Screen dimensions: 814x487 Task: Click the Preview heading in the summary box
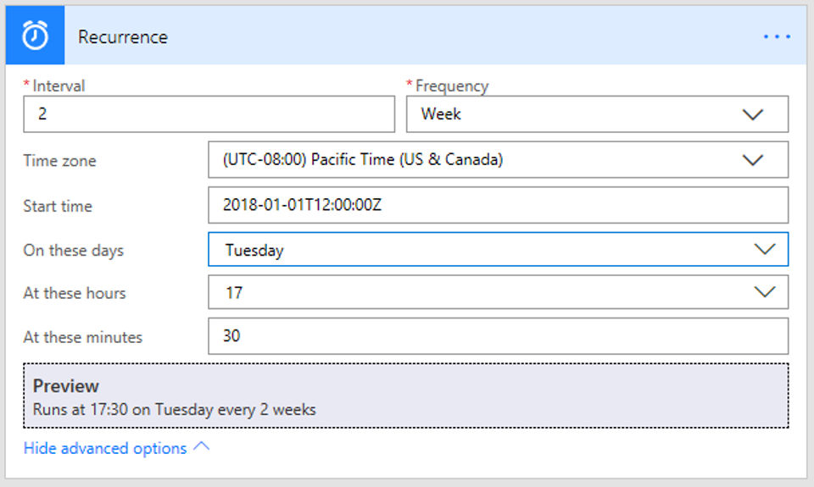pyautogui.click(x=66, y=386)
